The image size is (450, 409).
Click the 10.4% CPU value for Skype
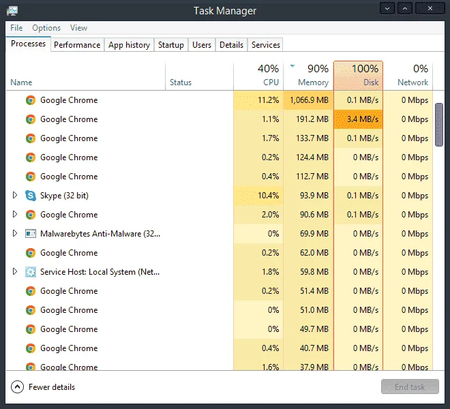[x=258, y=196]
